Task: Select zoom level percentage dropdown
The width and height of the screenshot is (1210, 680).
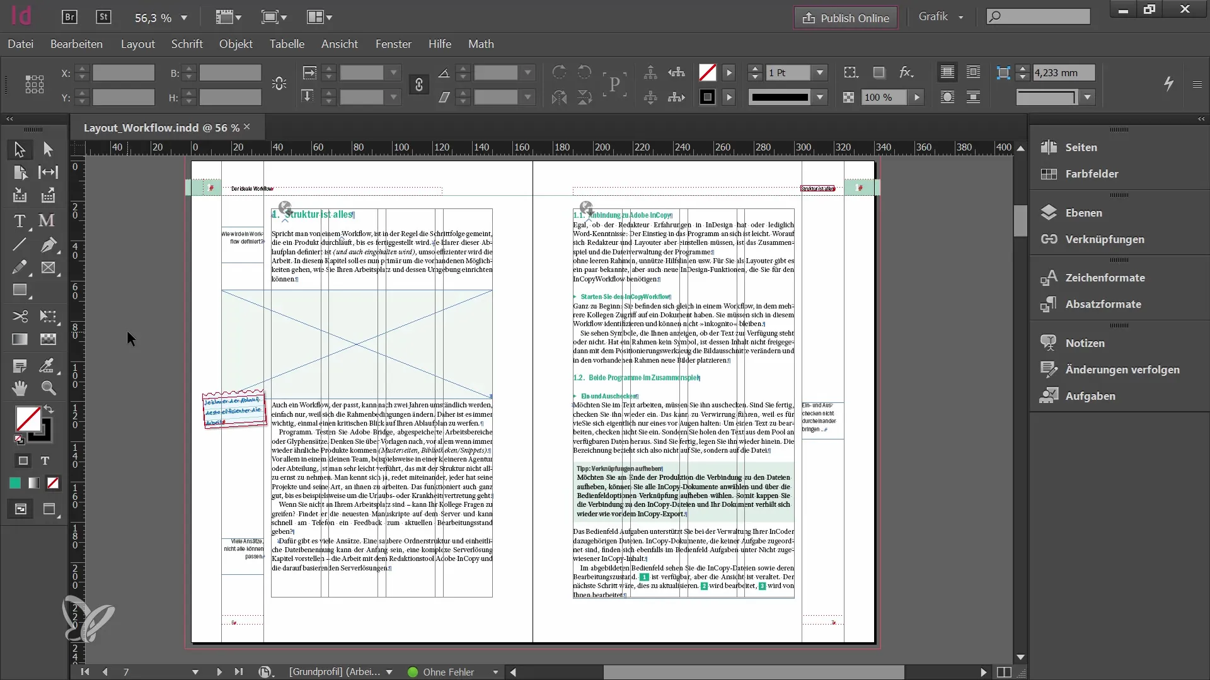Action: coord(159,16)
